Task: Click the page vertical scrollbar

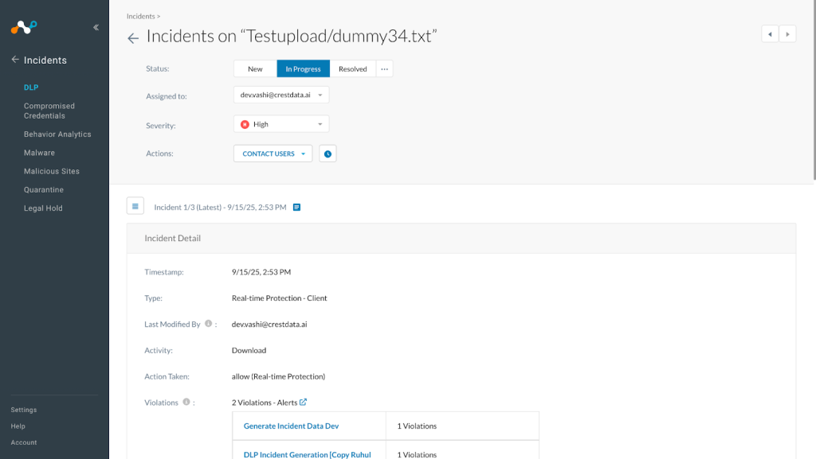Action: [x=814, y=91]
